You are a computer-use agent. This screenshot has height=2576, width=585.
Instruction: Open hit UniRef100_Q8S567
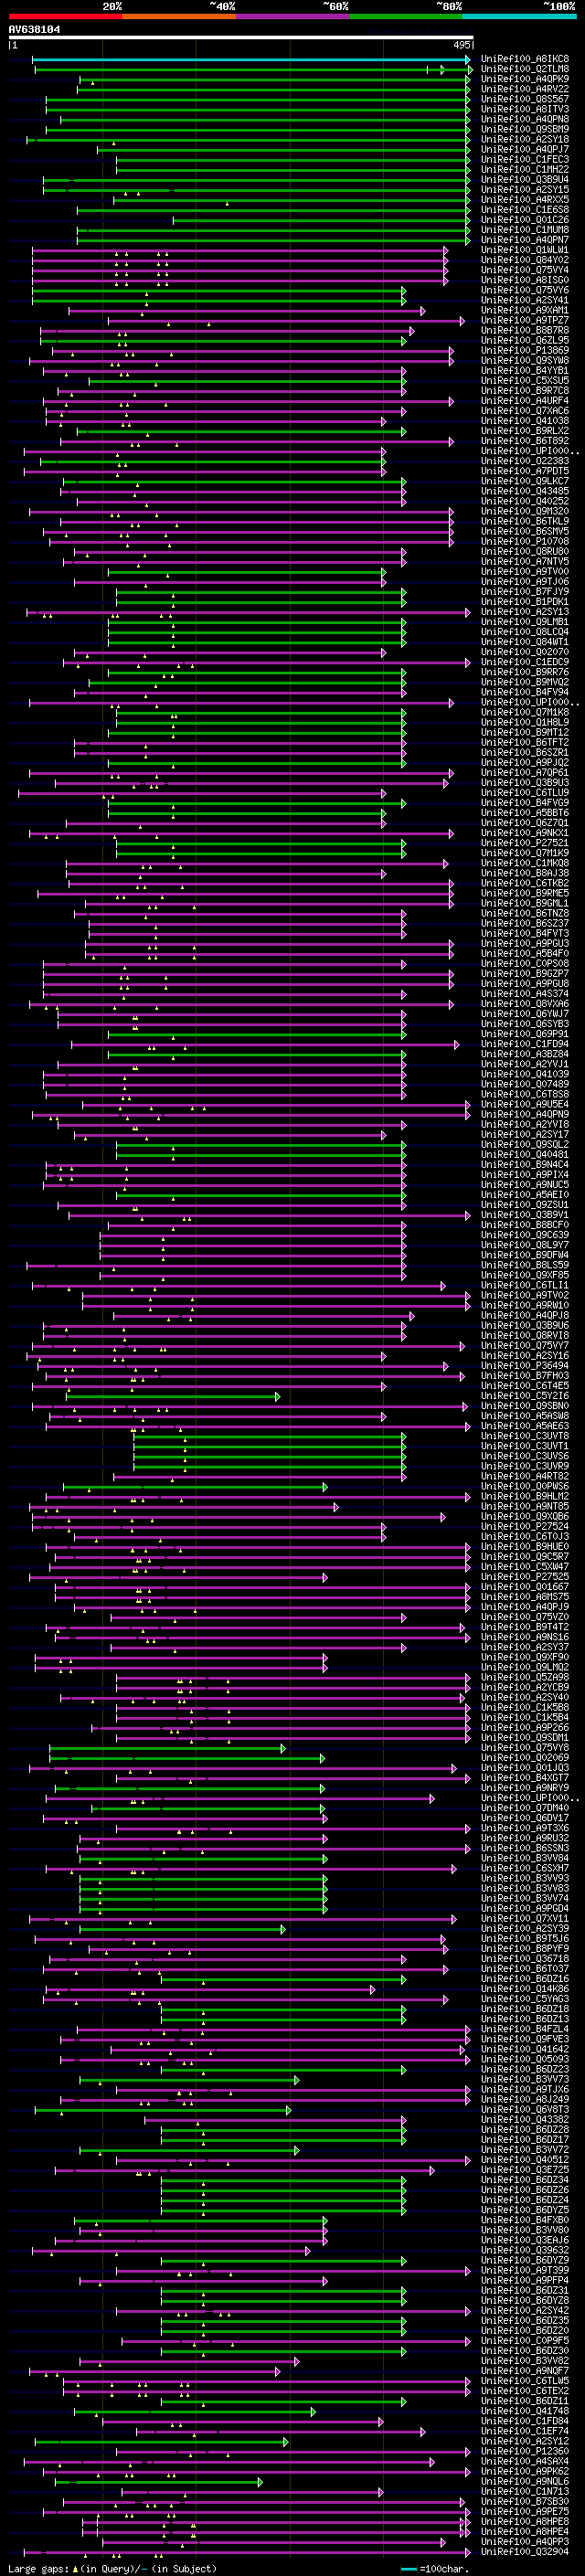[x=525, y=99]
